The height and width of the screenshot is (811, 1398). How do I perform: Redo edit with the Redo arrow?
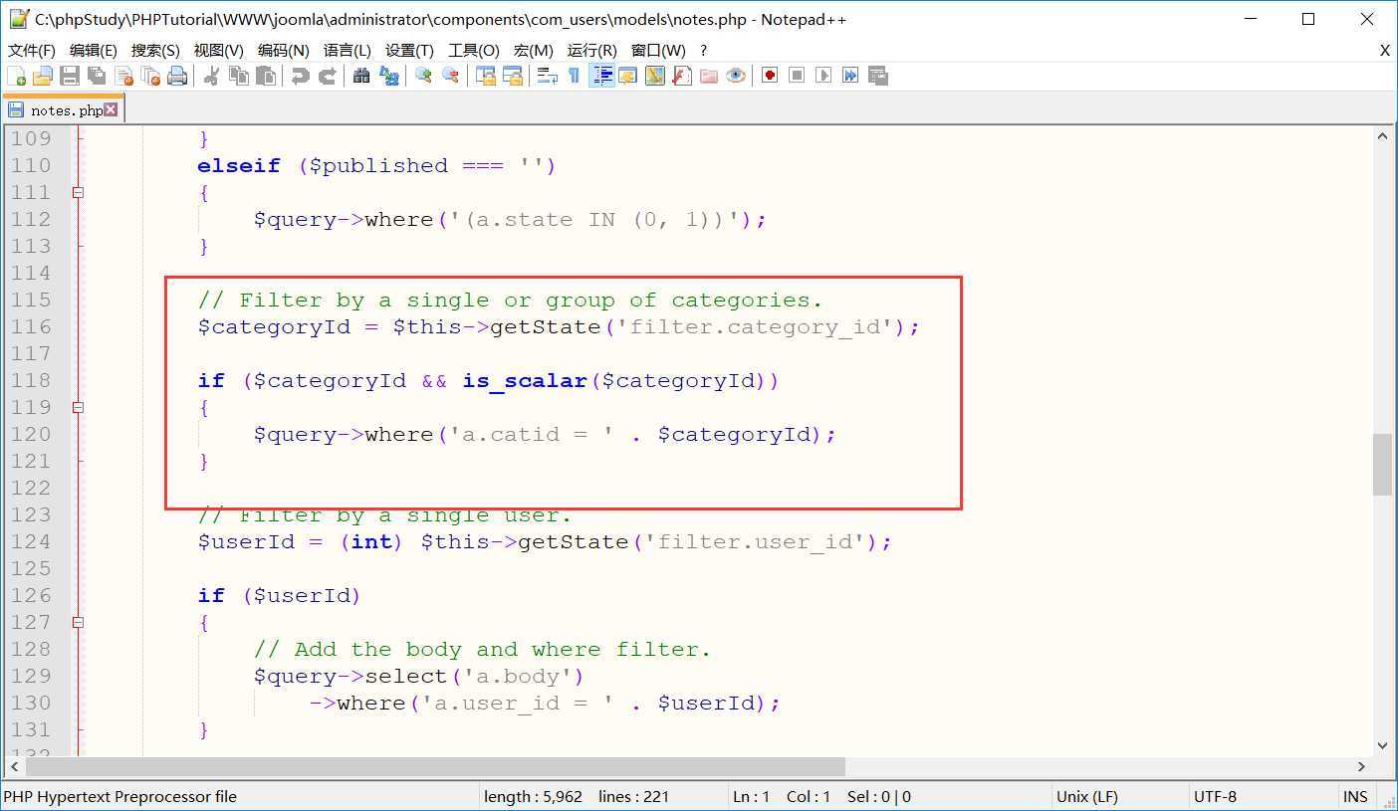327,76
